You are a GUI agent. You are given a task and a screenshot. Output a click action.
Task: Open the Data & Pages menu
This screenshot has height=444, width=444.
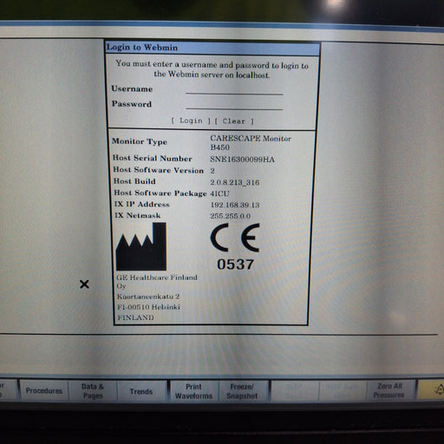coord(93,391)
